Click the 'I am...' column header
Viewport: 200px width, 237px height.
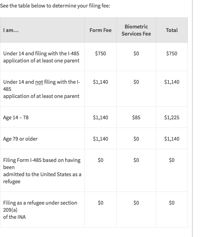pyautogui.click(x=11, y=30)
